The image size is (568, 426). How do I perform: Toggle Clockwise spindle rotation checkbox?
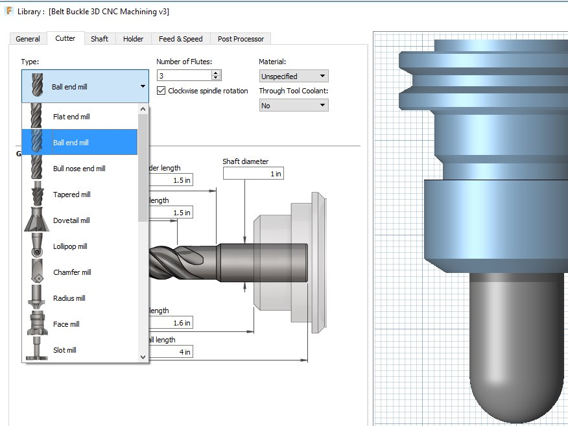point(161,91)
